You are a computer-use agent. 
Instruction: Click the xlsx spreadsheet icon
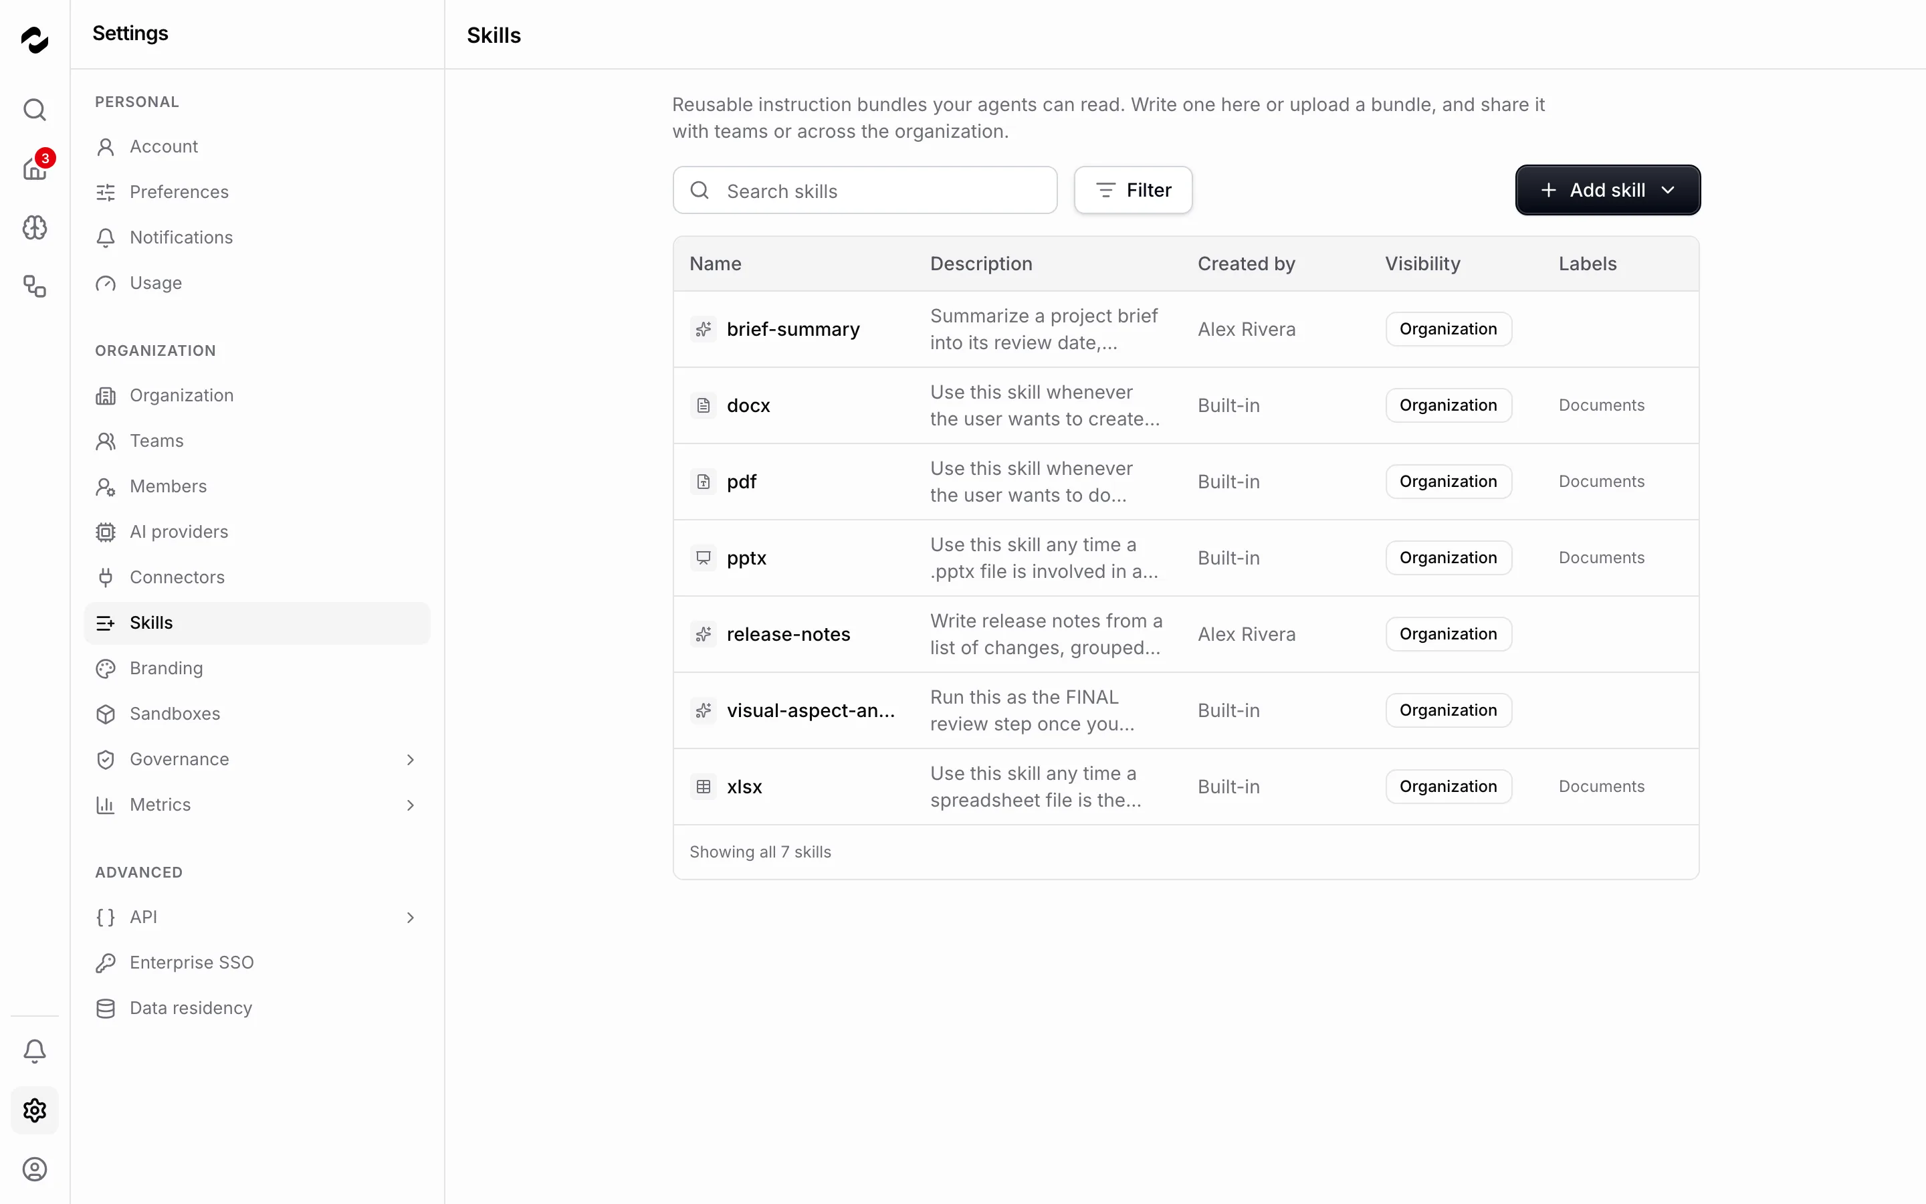coord(704,787)
